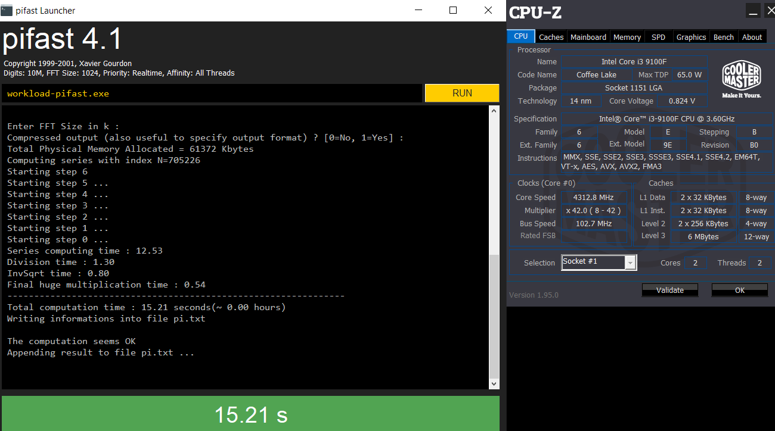Minimize the pifast Launcher window
This screenshot has height=431, width=775.
(418, 11)
